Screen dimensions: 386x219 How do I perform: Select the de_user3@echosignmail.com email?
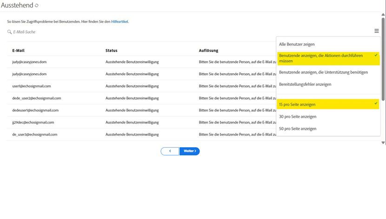pyautogui.click(x=35, y=134)
